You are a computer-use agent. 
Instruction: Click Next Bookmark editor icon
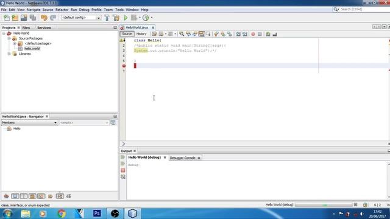click(x=223, y=34)
